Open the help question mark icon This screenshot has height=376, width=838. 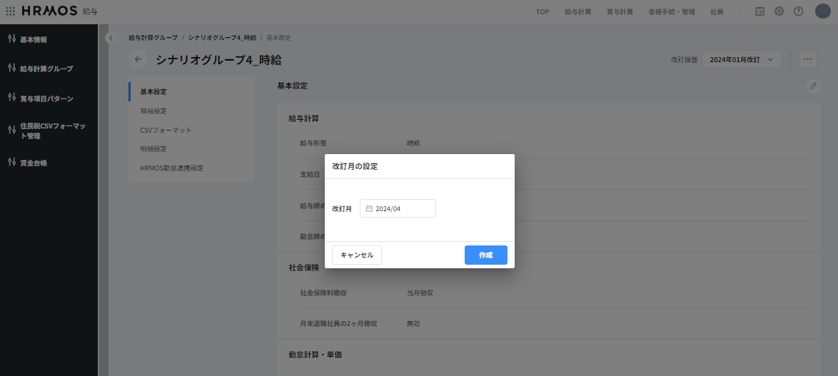(798, 11)
